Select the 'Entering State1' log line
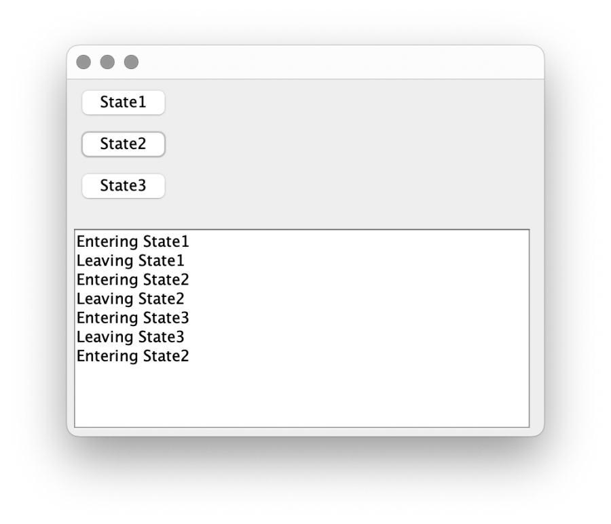611x524 pixels. (133, 241)
